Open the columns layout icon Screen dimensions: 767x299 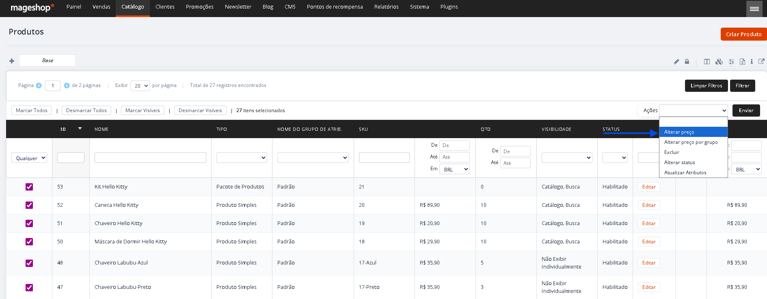[707, 62]
